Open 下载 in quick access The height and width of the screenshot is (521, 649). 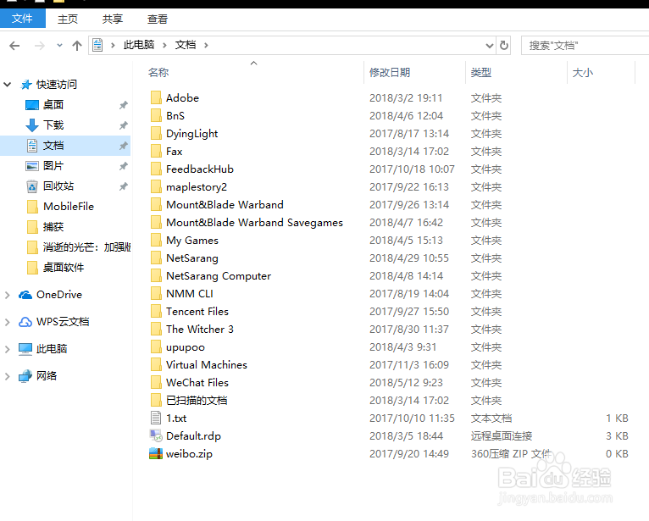53,125
